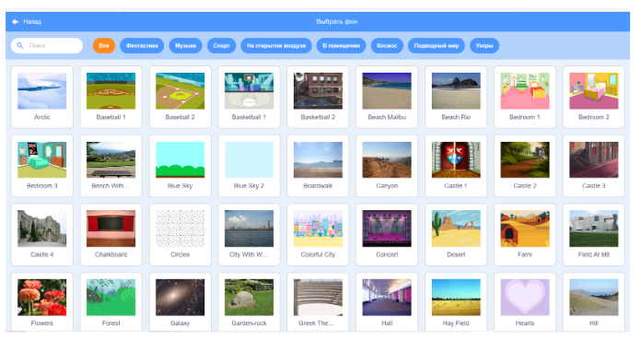641x353 pixels.
Task: Select the Boardwalk backdrop
Action: [x=318, y=166]
